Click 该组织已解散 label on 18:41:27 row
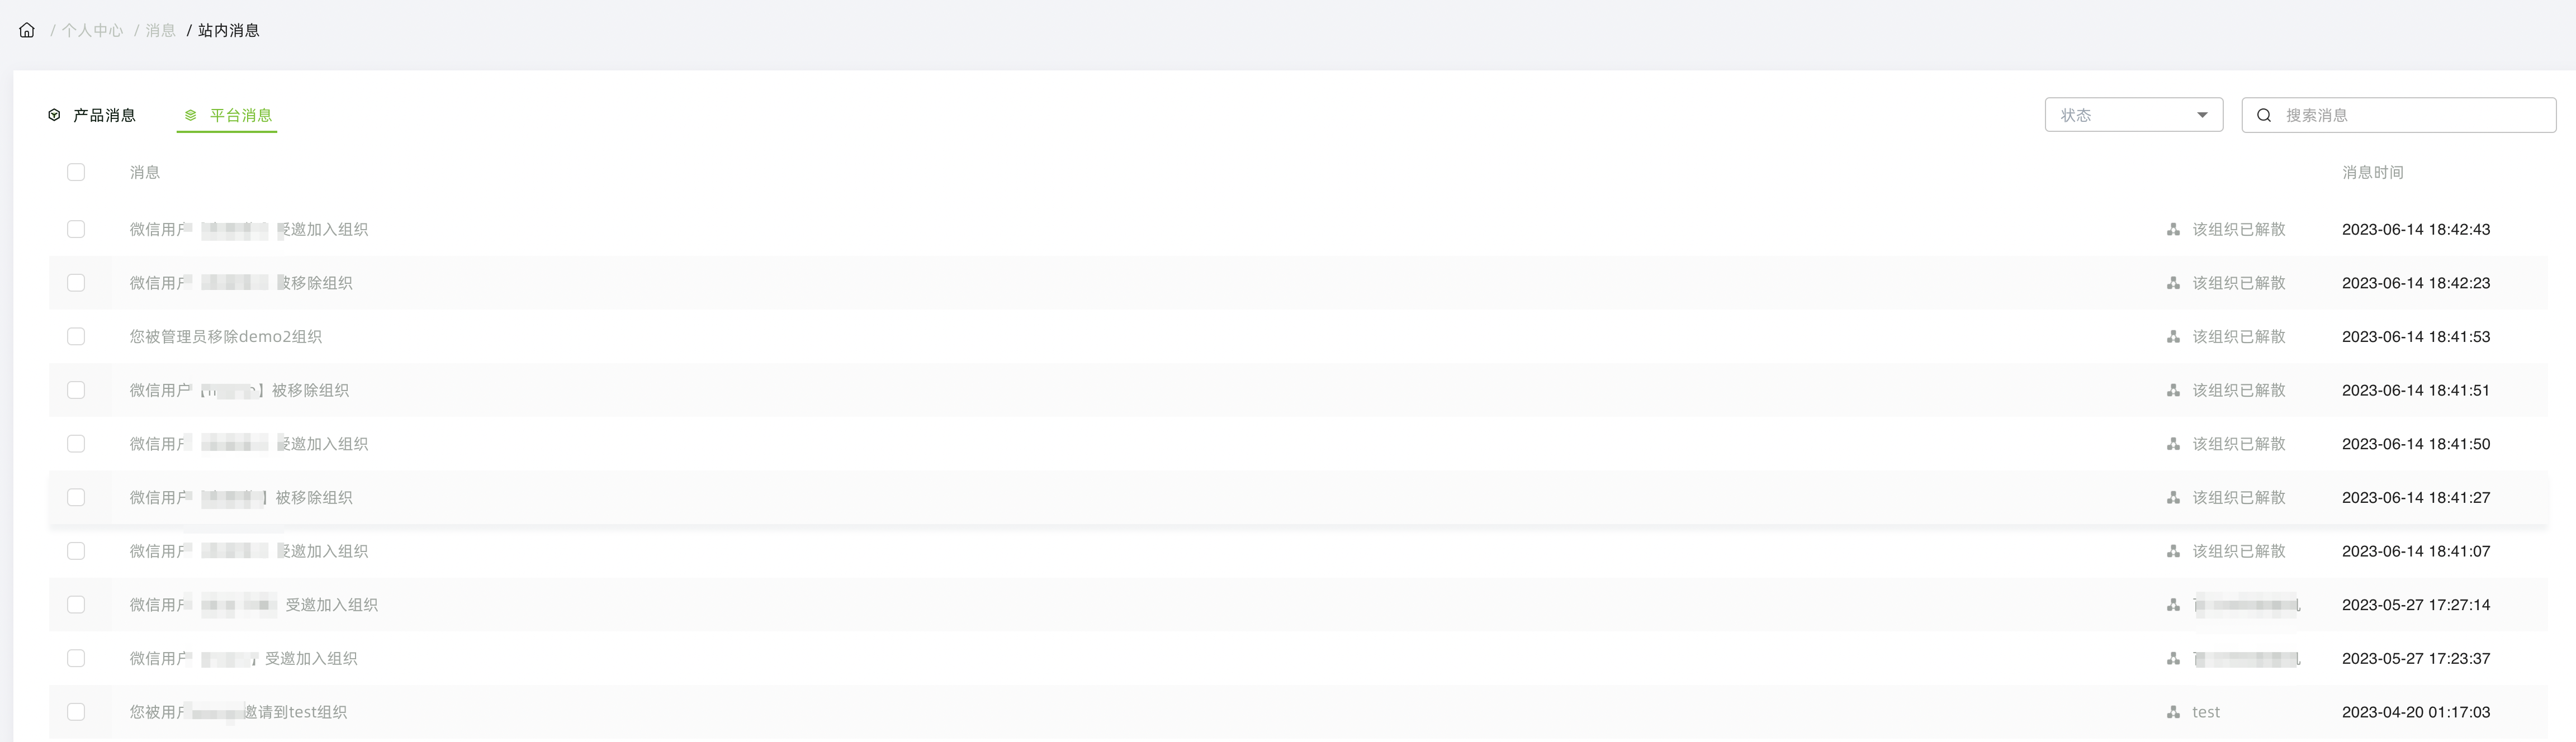This screenshot has width=2576, height=742. click(2239, 498)
